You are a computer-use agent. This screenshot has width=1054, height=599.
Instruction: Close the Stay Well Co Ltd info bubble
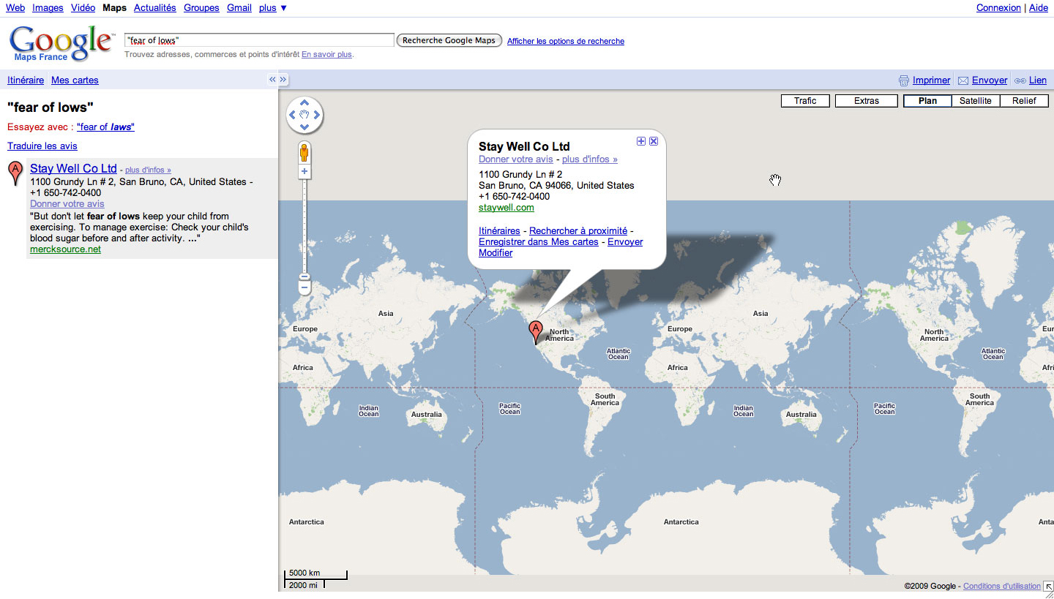pyautogui.click(x=654, y=141)
